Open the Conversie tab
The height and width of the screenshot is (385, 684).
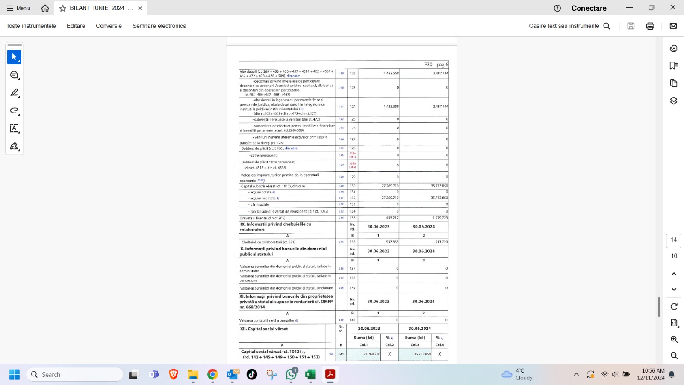(x=109, y=26)
